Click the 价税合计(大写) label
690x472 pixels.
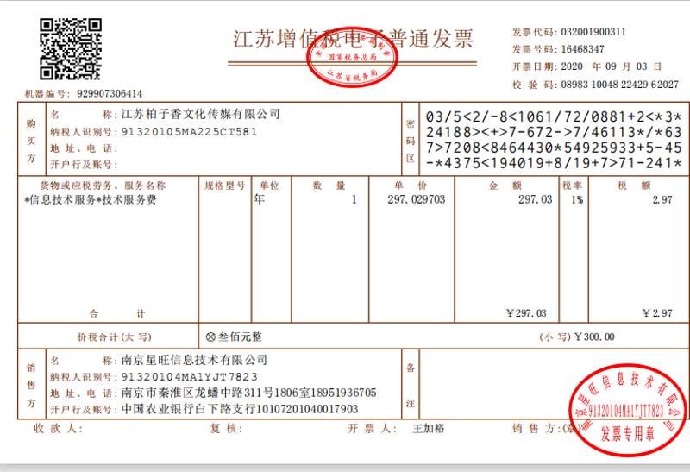115,337
